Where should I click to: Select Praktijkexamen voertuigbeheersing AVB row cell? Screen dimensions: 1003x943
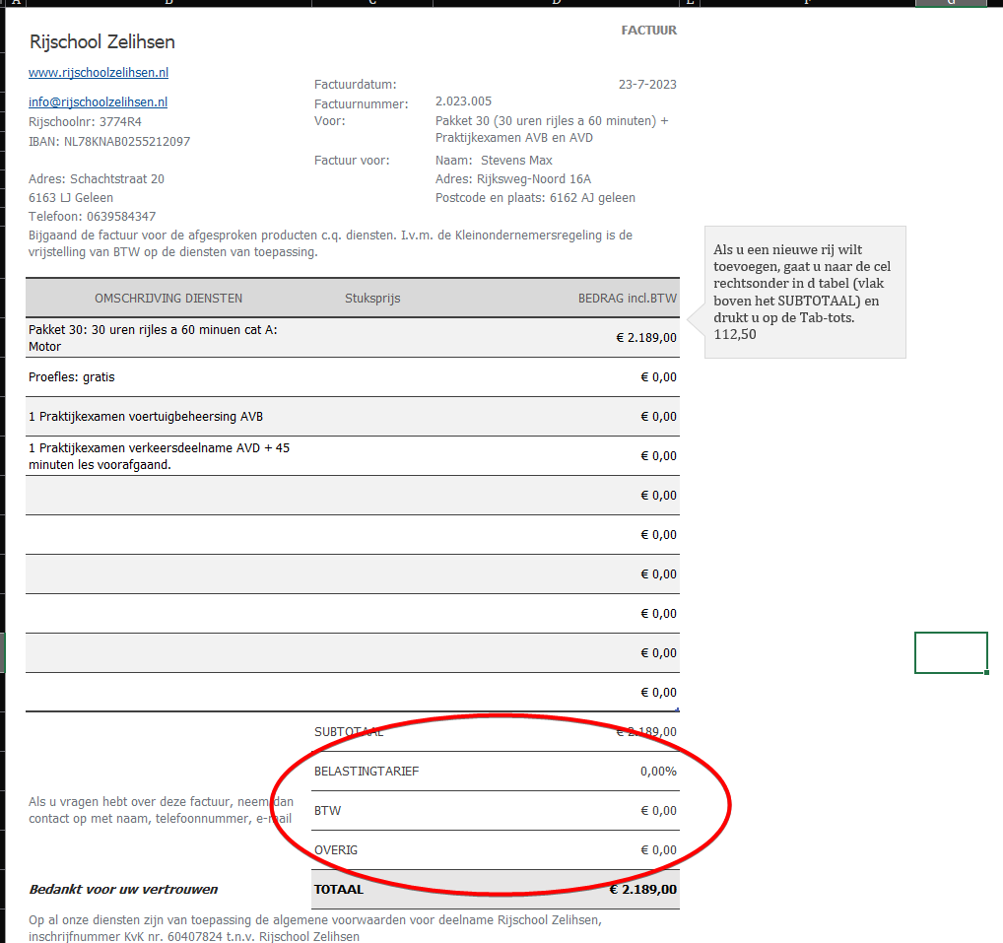coord(146,417)
